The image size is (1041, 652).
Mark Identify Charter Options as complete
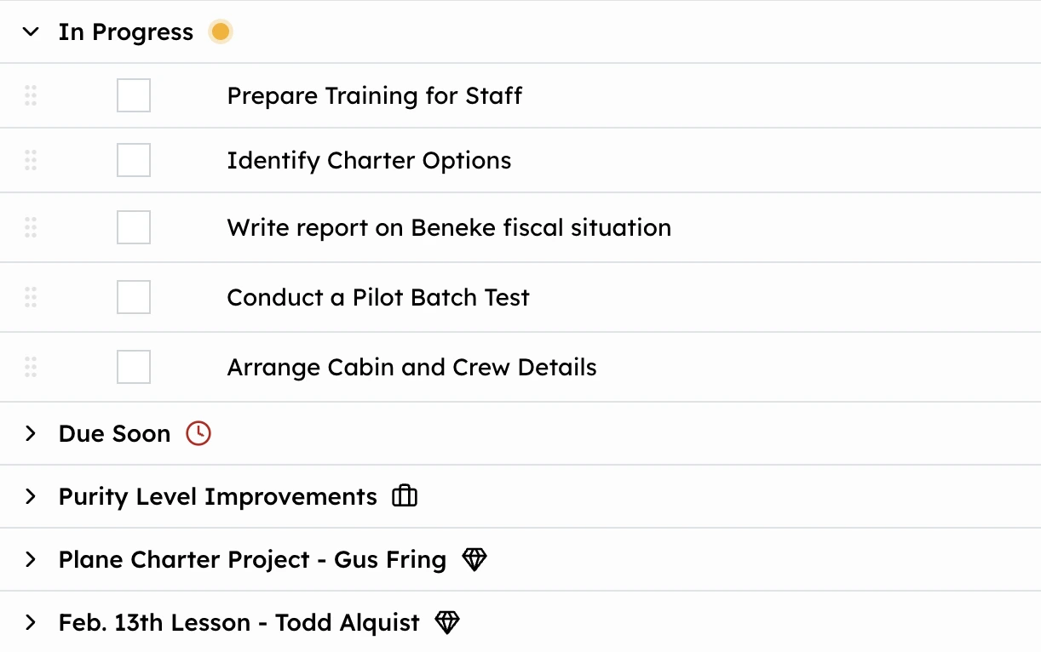click(x=134, y=160)
